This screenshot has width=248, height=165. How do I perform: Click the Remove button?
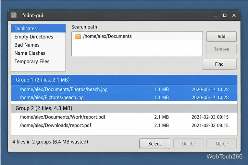(x=221, y=49)
